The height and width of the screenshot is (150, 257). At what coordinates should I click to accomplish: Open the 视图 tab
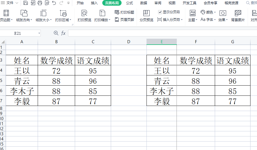click(x=172, y=3)
